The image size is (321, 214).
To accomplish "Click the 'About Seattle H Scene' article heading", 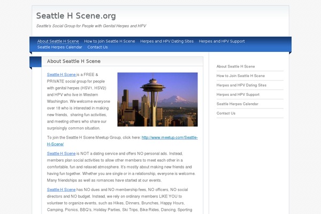I will [x=74, y=61].
